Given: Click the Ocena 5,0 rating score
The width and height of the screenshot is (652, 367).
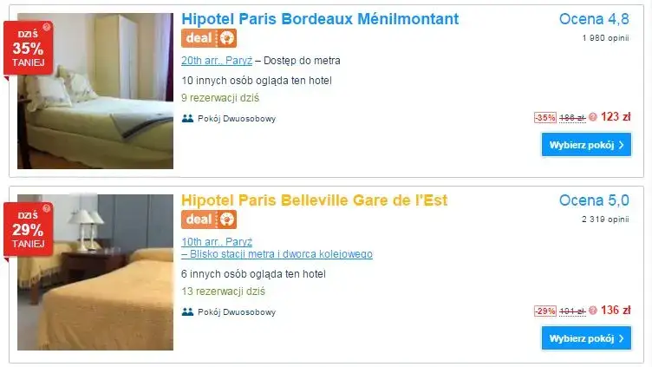Looking at the screenshot, I should click(x=594, y=200).
